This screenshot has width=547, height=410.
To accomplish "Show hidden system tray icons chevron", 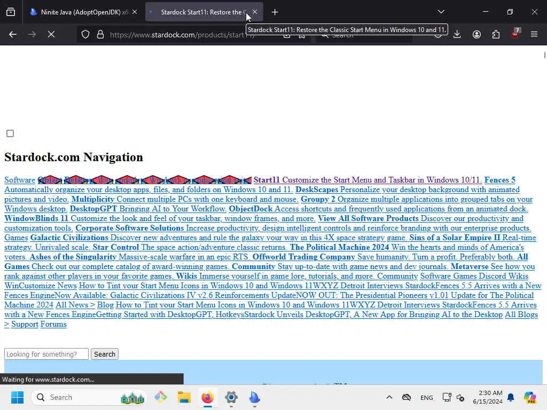I will pyautogui.click(x=389, y=397).
